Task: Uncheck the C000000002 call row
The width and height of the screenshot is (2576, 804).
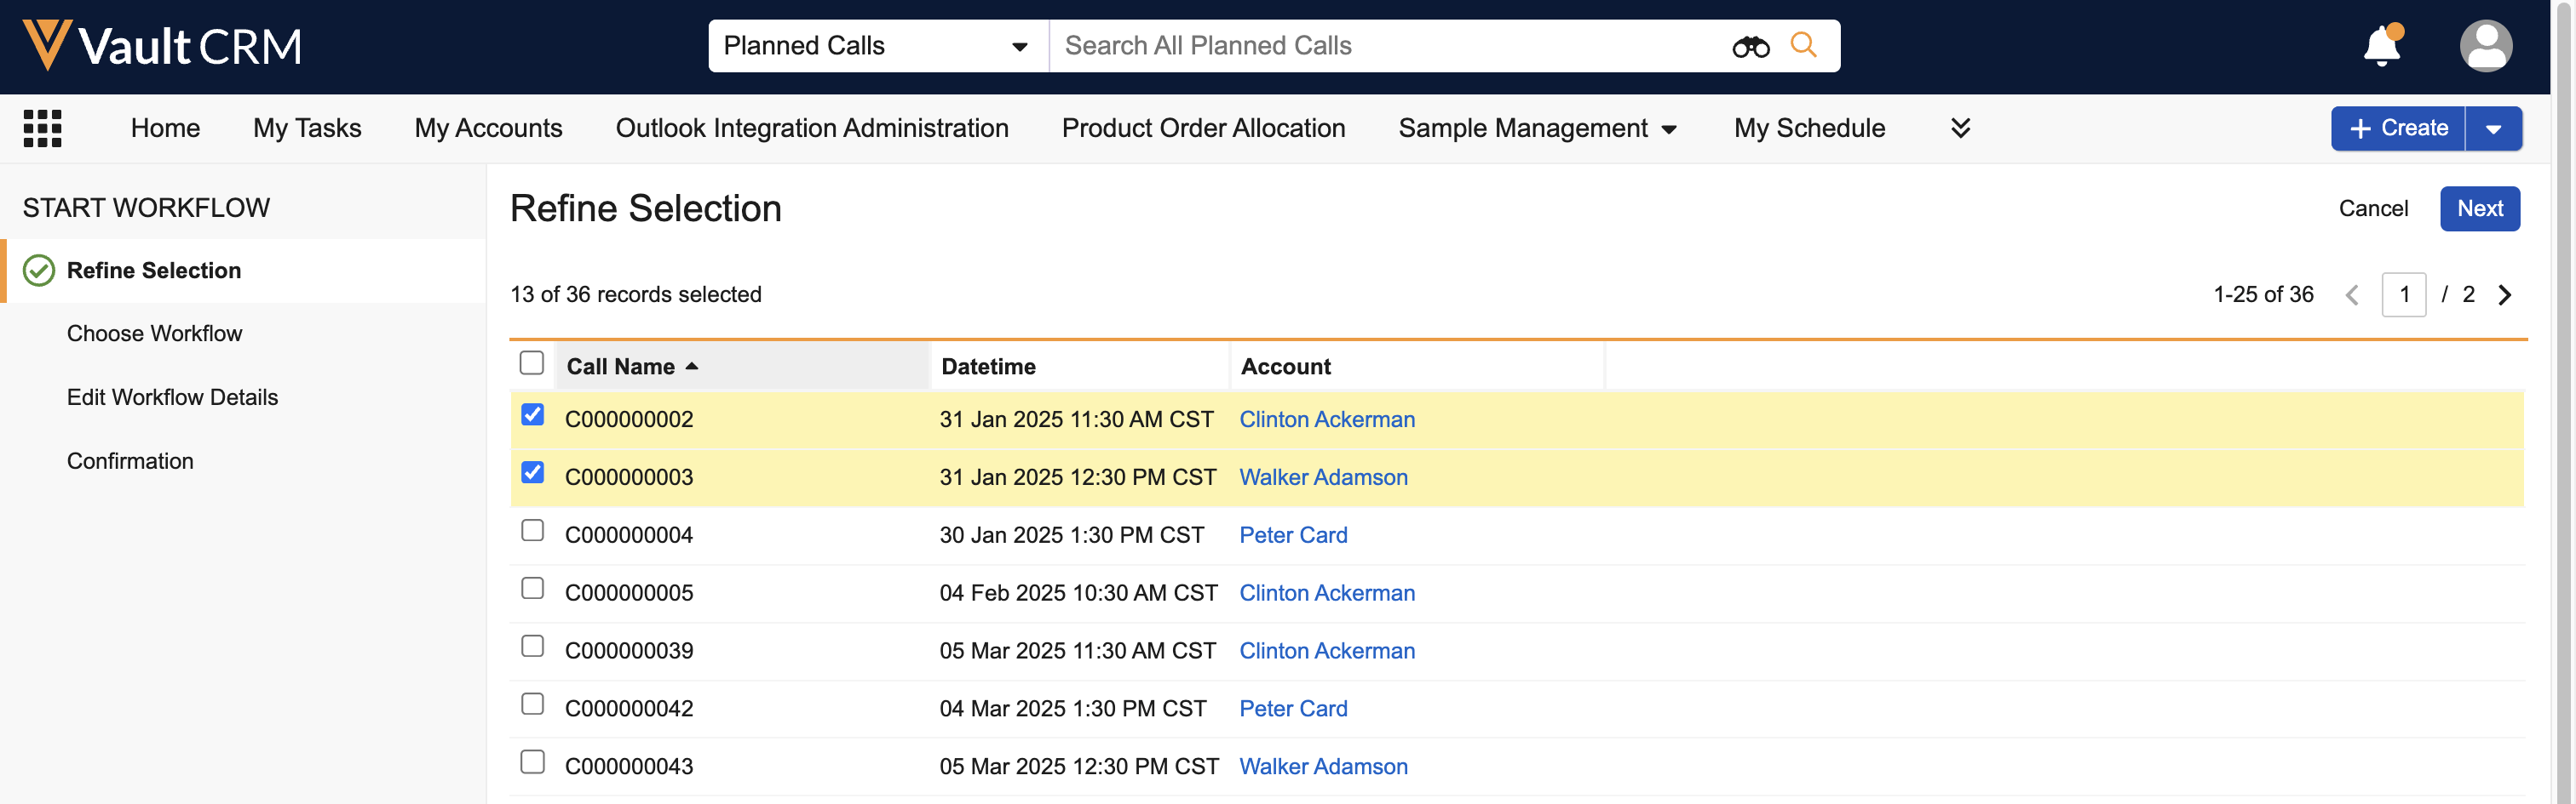Action: 533,414
